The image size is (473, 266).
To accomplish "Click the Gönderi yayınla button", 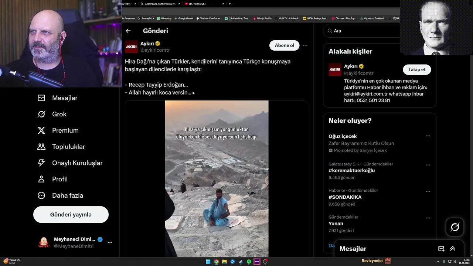I will [x=71, y=215].
